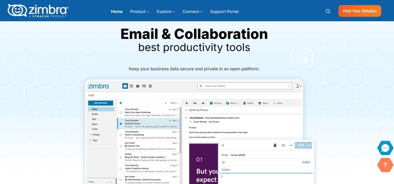394x184 pixels.
Task: Expand the Product menu in header
Action: point(140,11)
